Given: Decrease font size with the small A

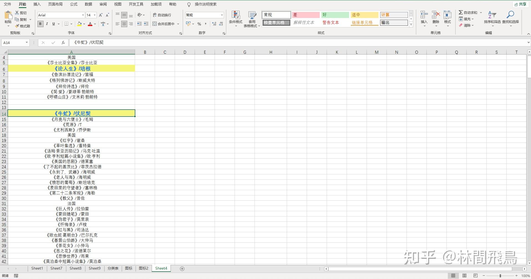Looking at the screenshot, I should point(107,15).
